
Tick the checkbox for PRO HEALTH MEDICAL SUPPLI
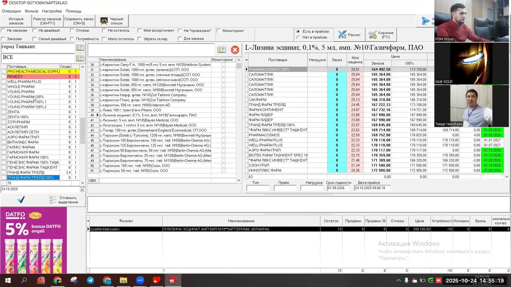pos(4,72)
